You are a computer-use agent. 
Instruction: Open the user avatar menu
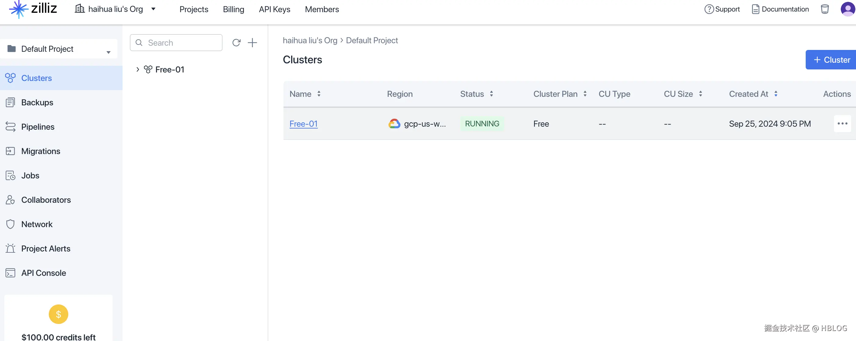pos(847,9)
